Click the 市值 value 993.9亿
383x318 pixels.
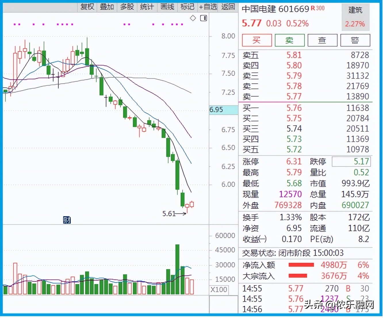pyautogui.click(x=355, y=183)
